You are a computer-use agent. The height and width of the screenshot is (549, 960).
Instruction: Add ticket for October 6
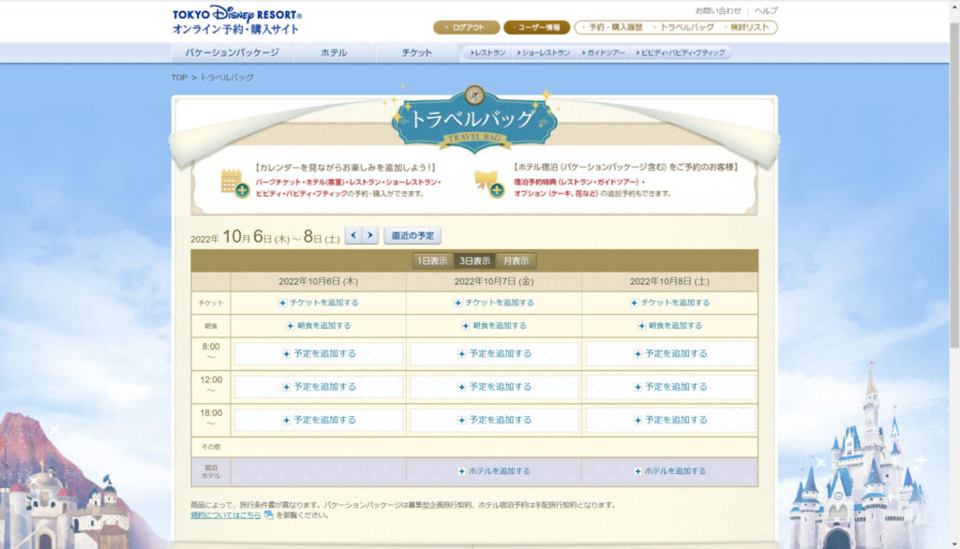coord(319,303)
